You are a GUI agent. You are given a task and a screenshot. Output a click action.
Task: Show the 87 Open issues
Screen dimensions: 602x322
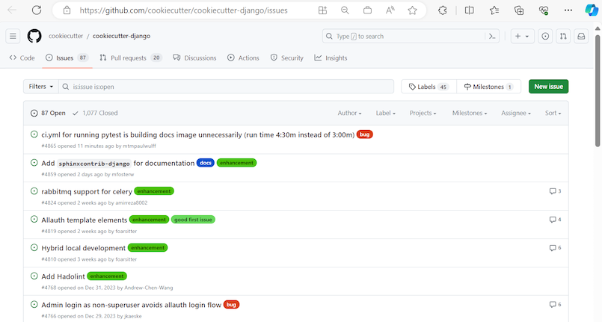[49, 113]
